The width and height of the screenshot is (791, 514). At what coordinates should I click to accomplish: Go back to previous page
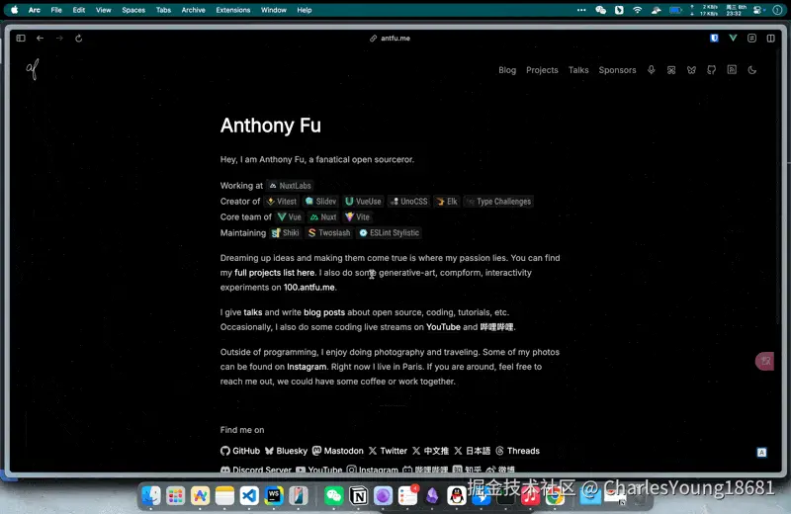(x=40, y=39)
